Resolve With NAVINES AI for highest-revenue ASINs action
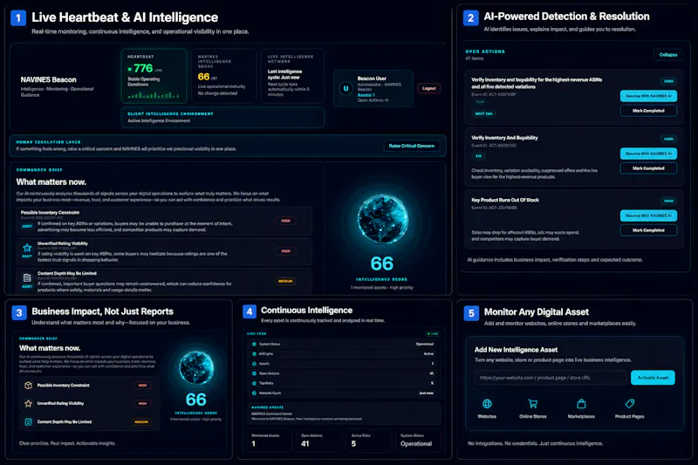This screenshot has height=465, width=698. click(648, 96)
